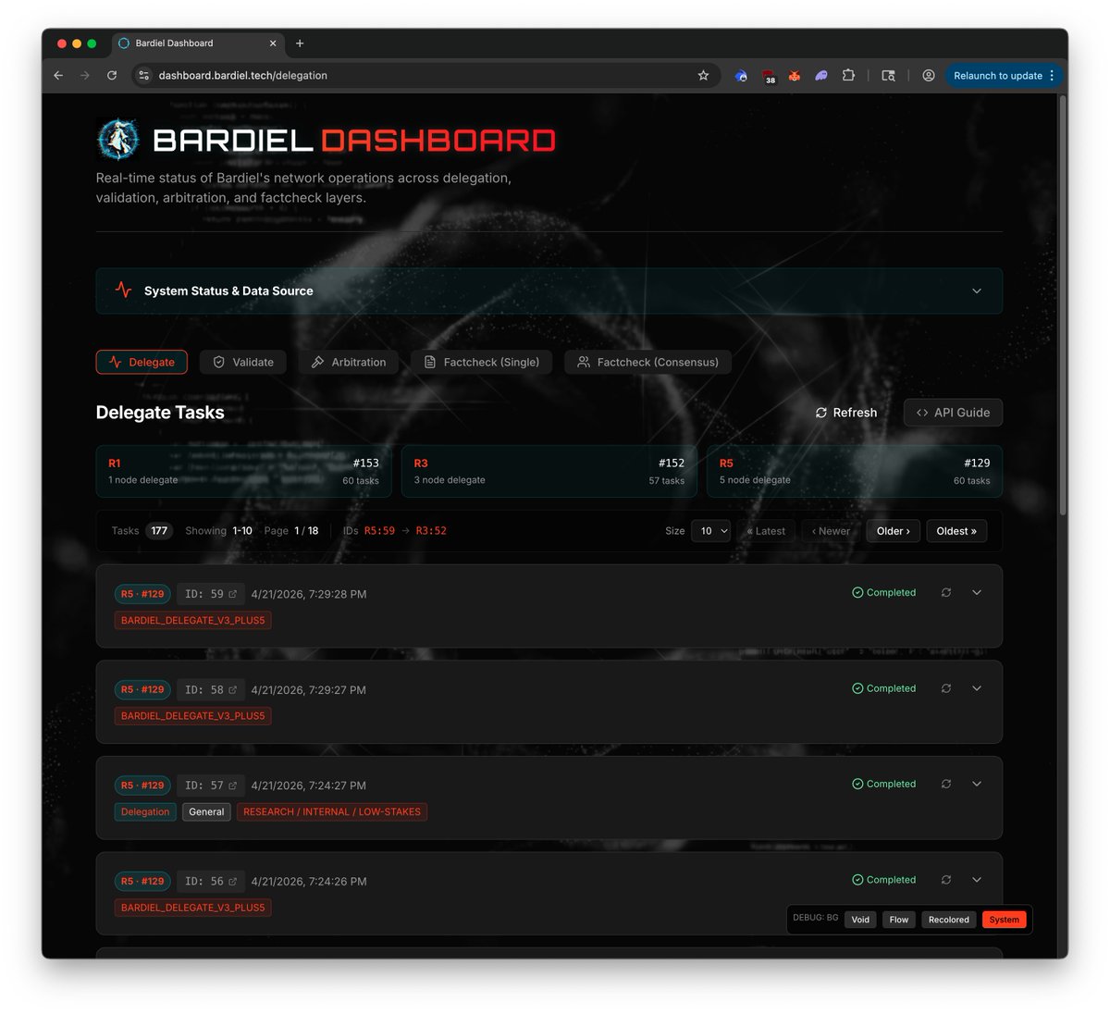The image size is (1110, 1014).
Task: Switch to the Arbitration tab
Action: coord(349,362)
